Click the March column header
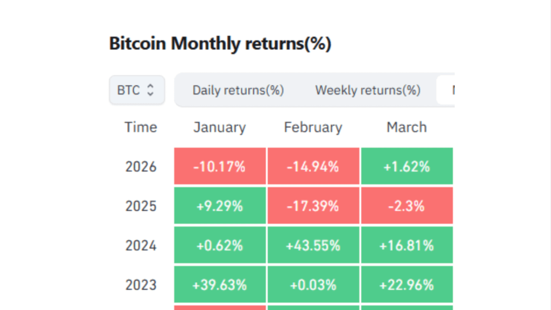Image resolution: width=551 pixels, height=310 pixels. 406,127
